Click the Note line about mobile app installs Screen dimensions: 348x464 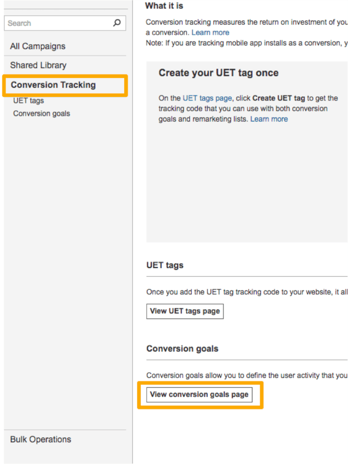pyautogui.click(x=246, y=43)
